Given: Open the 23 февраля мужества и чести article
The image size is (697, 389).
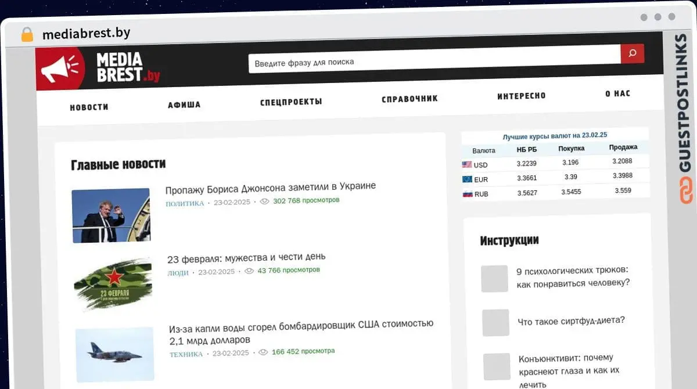Looking at the screenshot, I should [x=246, y=257].
